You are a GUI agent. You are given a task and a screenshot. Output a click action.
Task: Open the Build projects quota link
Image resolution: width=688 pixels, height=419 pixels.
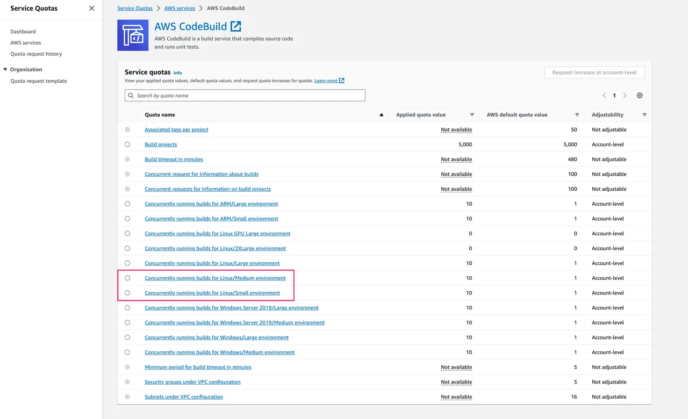coord(161,145)
